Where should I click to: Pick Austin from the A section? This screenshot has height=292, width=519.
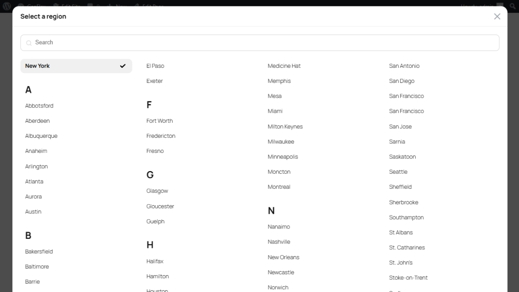click(x=33, y=211)
